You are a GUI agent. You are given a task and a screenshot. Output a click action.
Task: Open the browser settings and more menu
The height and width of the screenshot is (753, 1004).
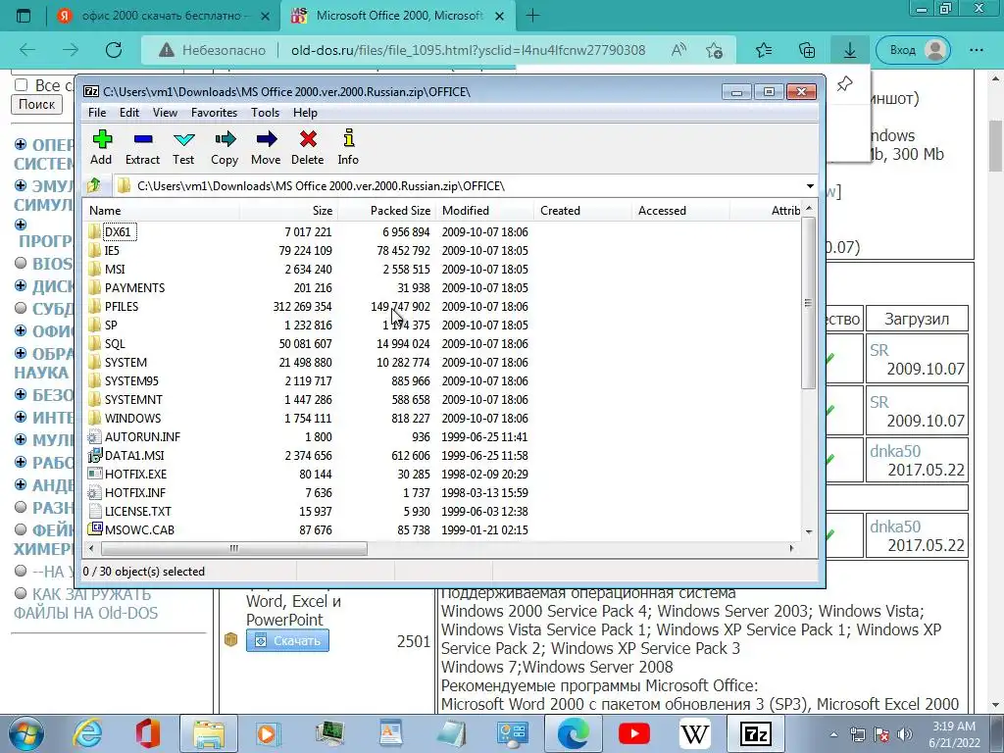(x=976, y=50)
